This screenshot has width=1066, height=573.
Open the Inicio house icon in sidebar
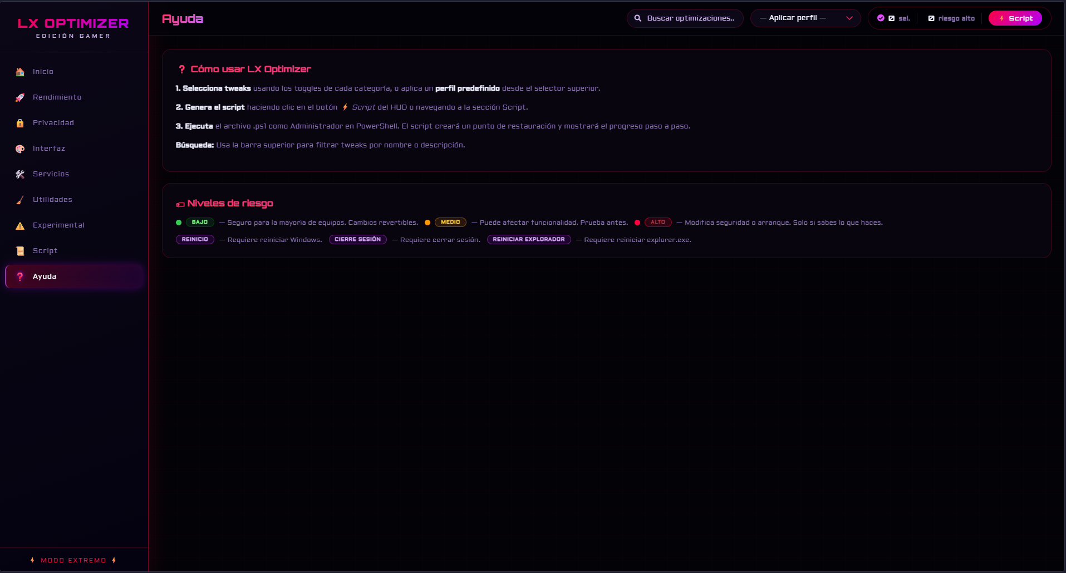pos(20,72)
